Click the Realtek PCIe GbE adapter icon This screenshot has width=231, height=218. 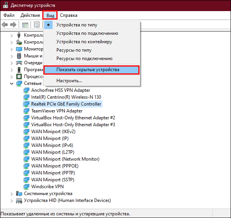point(26,104)
